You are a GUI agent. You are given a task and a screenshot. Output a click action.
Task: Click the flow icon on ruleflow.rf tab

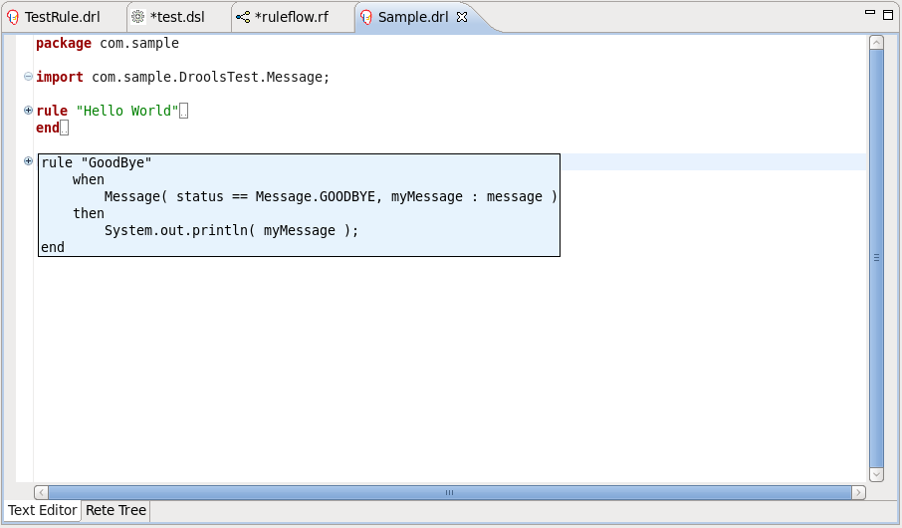[243, 17]
